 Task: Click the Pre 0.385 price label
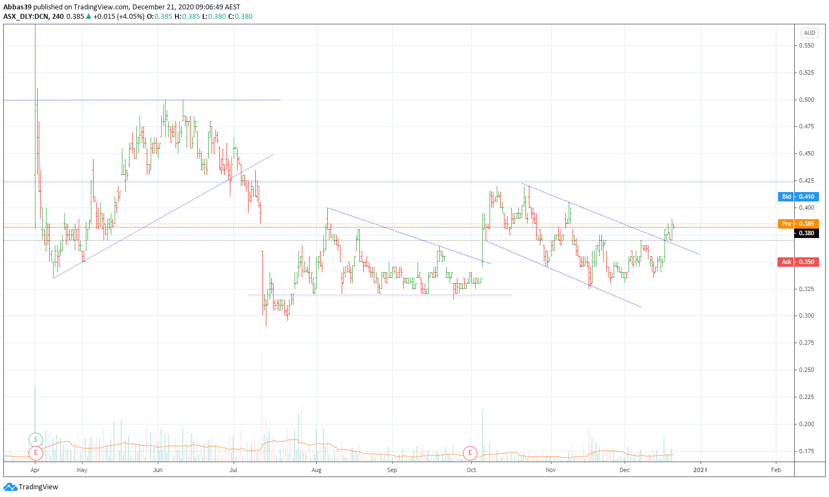point(798,224)
